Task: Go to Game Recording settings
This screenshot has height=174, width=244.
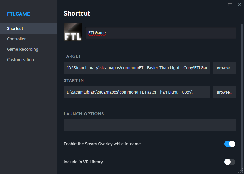Action: (23, 49)
